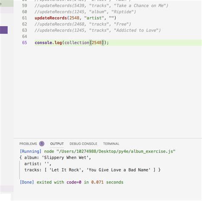Select line number 61 in the gutter
Screen dimensions: 202x201
pyautogui.click(x=24, y=18)
